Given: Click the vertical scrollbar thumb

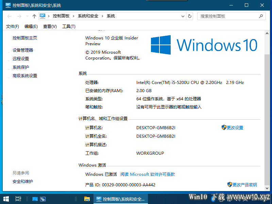Looking at the screenshot, I should coord(267,120).
